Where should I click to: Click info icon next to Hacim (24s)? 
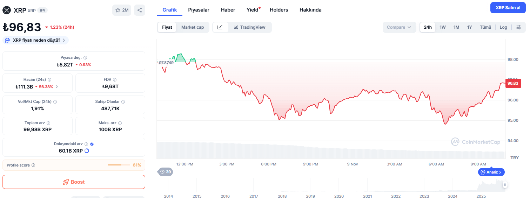tap(49, 80)
